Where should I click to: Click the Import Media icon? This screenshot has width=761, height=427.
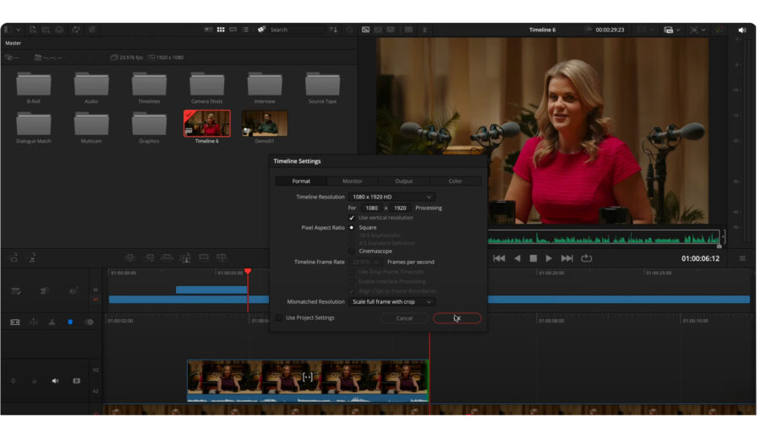31,30
